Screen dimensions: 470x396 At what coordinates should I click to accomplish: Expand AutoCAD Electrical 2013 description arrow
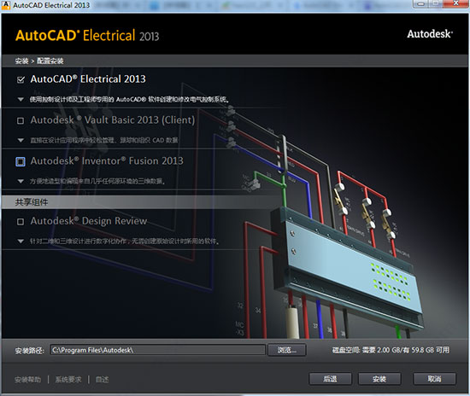point(21,99)
